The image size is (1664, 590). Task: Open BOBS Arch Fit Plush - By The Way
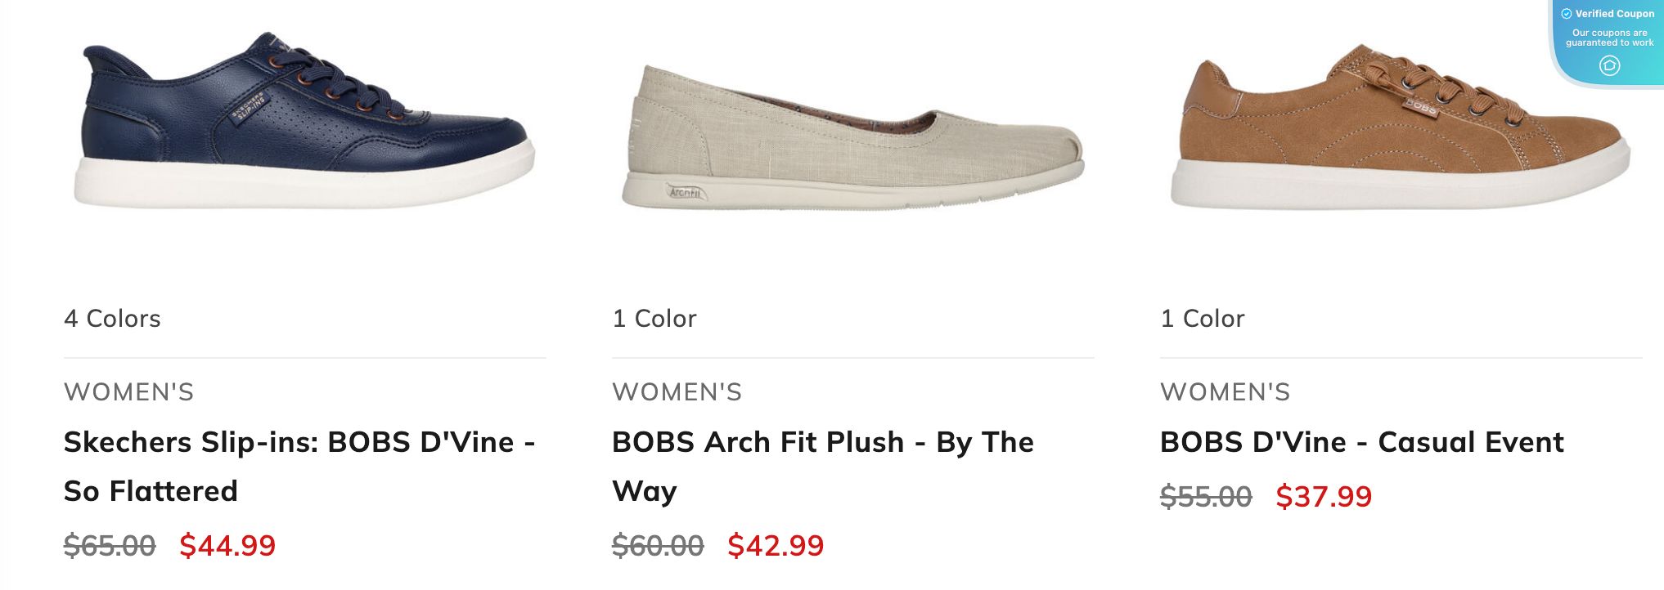[822, 466]
